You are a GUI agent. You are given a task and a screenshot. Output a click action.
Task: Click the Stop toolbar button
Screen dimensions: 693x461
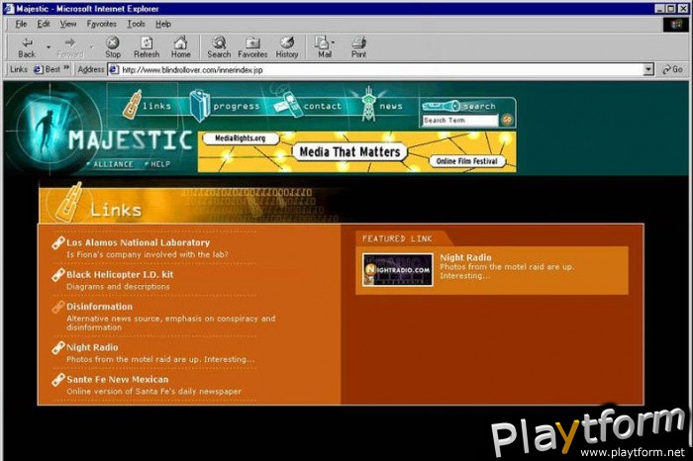pyautogui.click(x=113, y=47)
